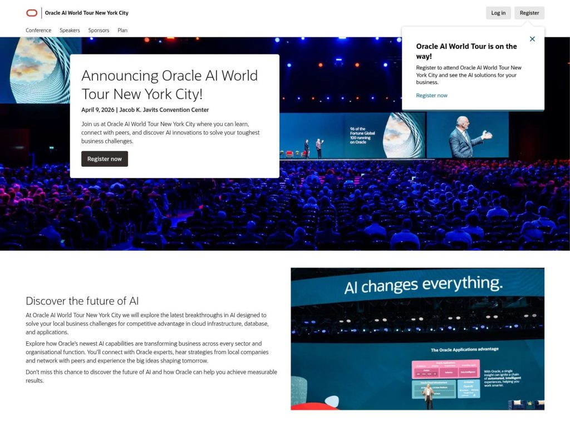
Task: Open the Plan menu
Action: coord(122,30)
